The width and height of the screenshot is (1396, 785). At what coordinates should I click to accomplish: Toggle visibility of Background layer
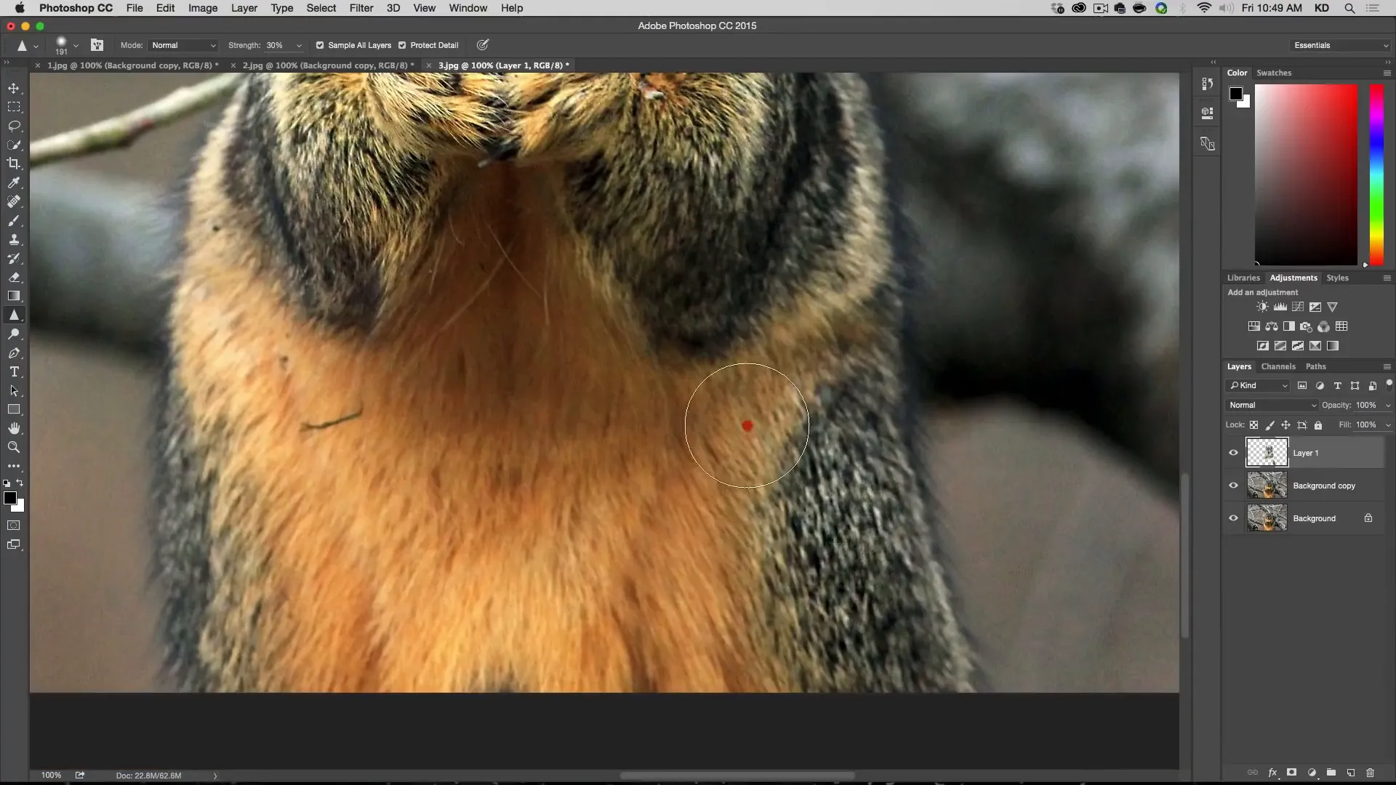pos(1234,518)
